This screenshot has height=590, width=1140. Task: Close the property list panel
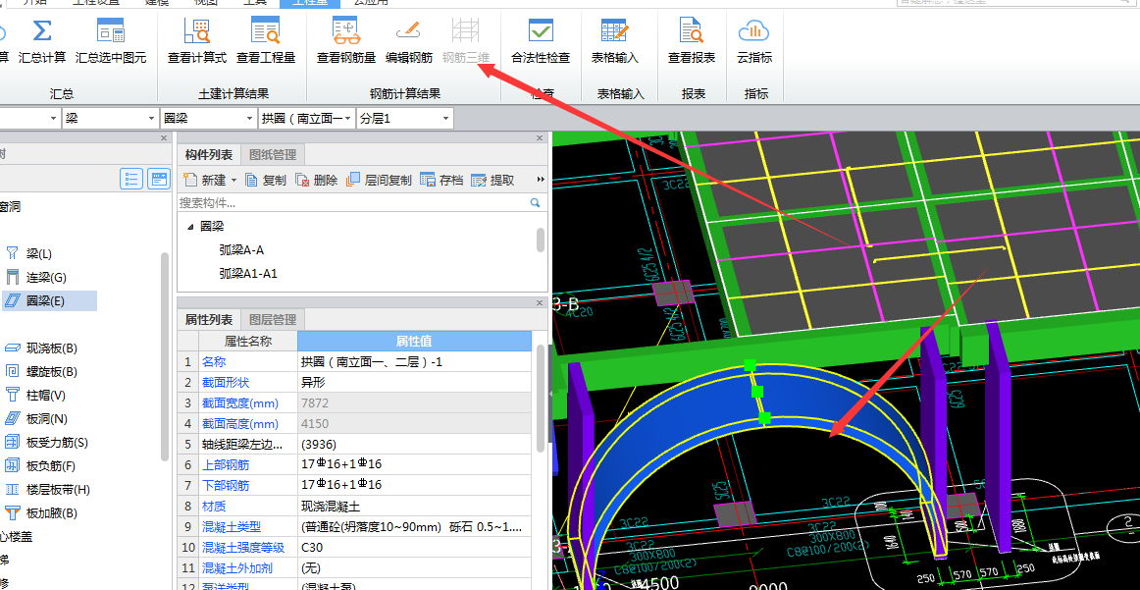click(x=540, y=302)
